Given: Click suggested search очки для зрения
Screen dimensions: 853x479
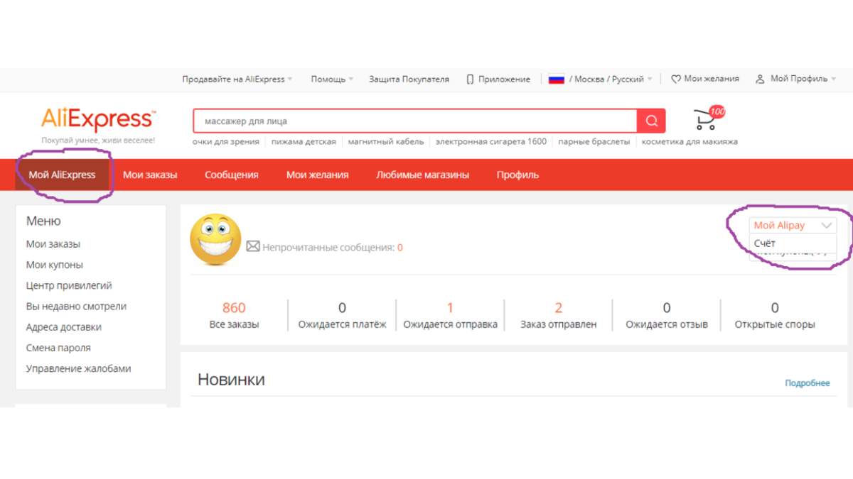Looking at the screenshot, I should 226,142.
